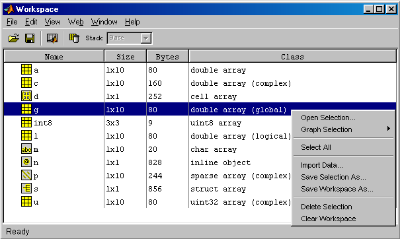This screenshot has height=239, width=400.
Task: Choose Select All from context menu
Action: coord(316,147)
